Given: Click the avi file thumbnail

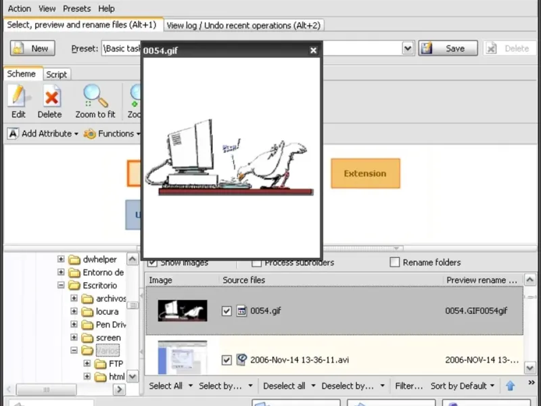Looking at the screenshot, I should [183, 358].
